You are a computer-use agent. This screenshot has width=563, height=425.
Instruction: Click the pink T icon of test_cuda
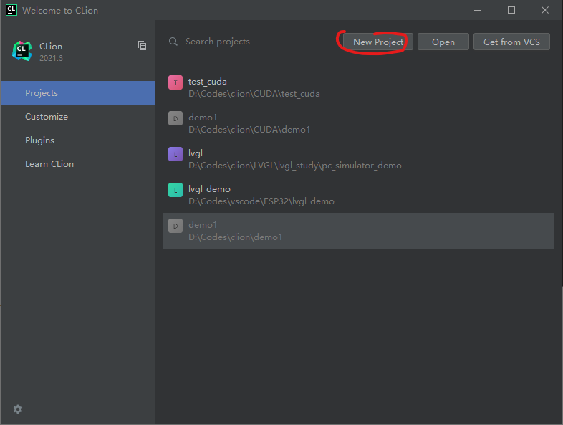pyautogui.click(x=175, y=82)
